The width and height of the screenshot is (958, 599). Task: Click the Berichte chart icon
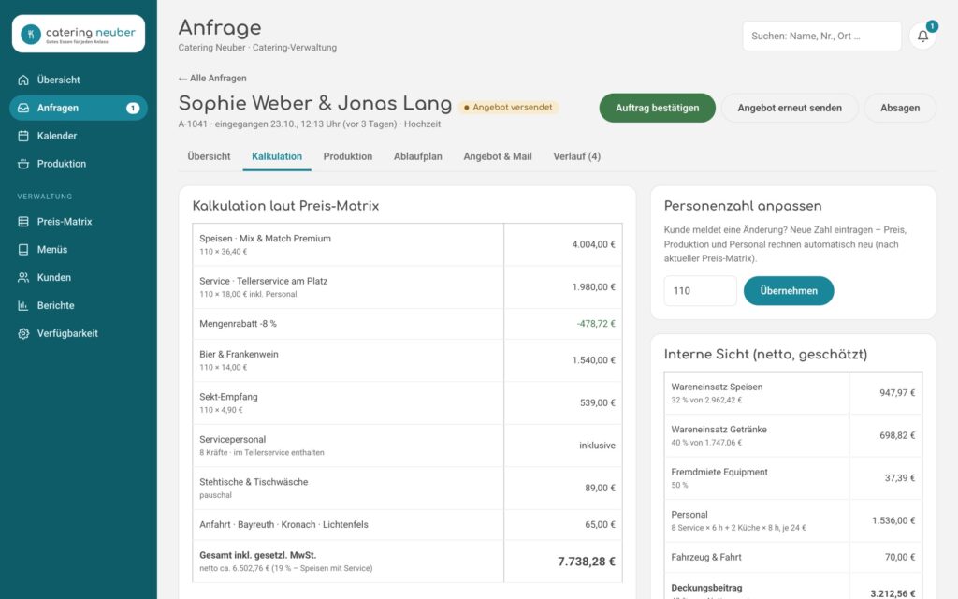[x=23, y=306]
